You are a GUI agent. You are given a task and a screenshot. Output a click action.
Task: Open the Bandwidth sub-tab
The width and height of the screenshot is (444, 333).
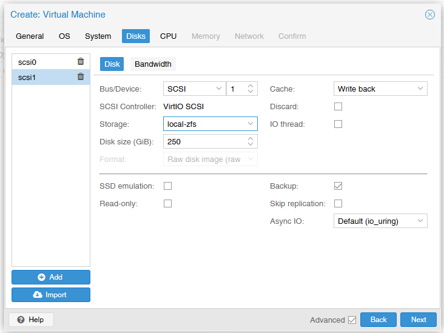pos(153,64)
